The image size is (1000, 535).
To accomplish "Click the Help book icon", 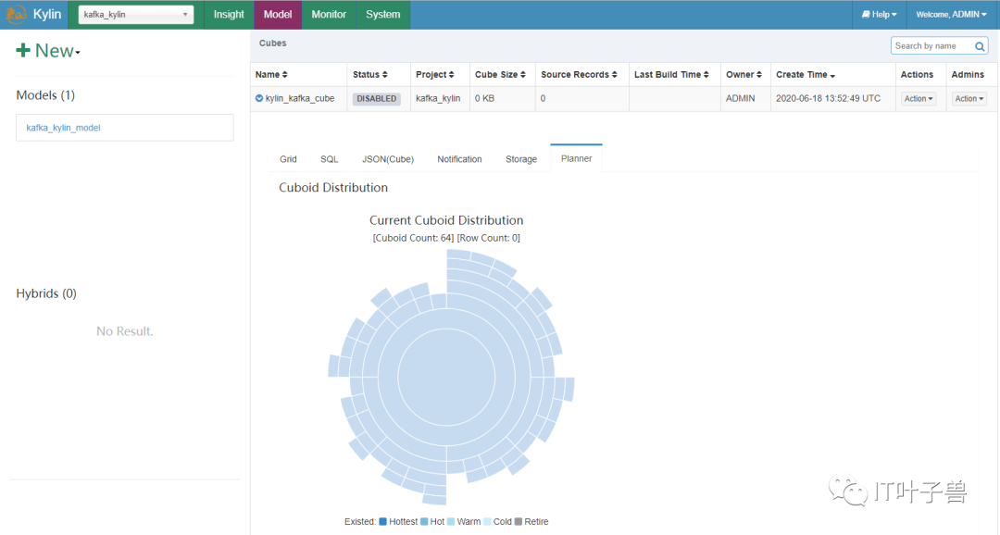I will point(866,14).
